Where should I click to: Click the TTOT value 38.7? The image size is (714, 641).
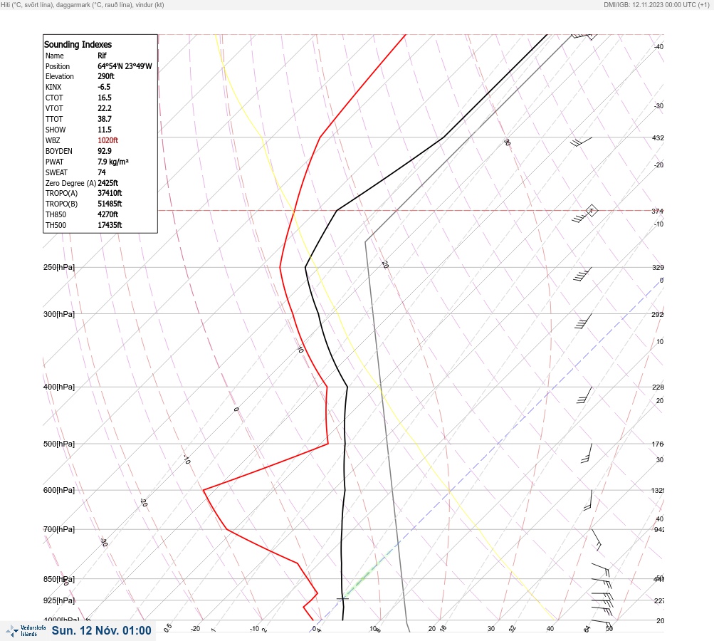coord(105,119)
